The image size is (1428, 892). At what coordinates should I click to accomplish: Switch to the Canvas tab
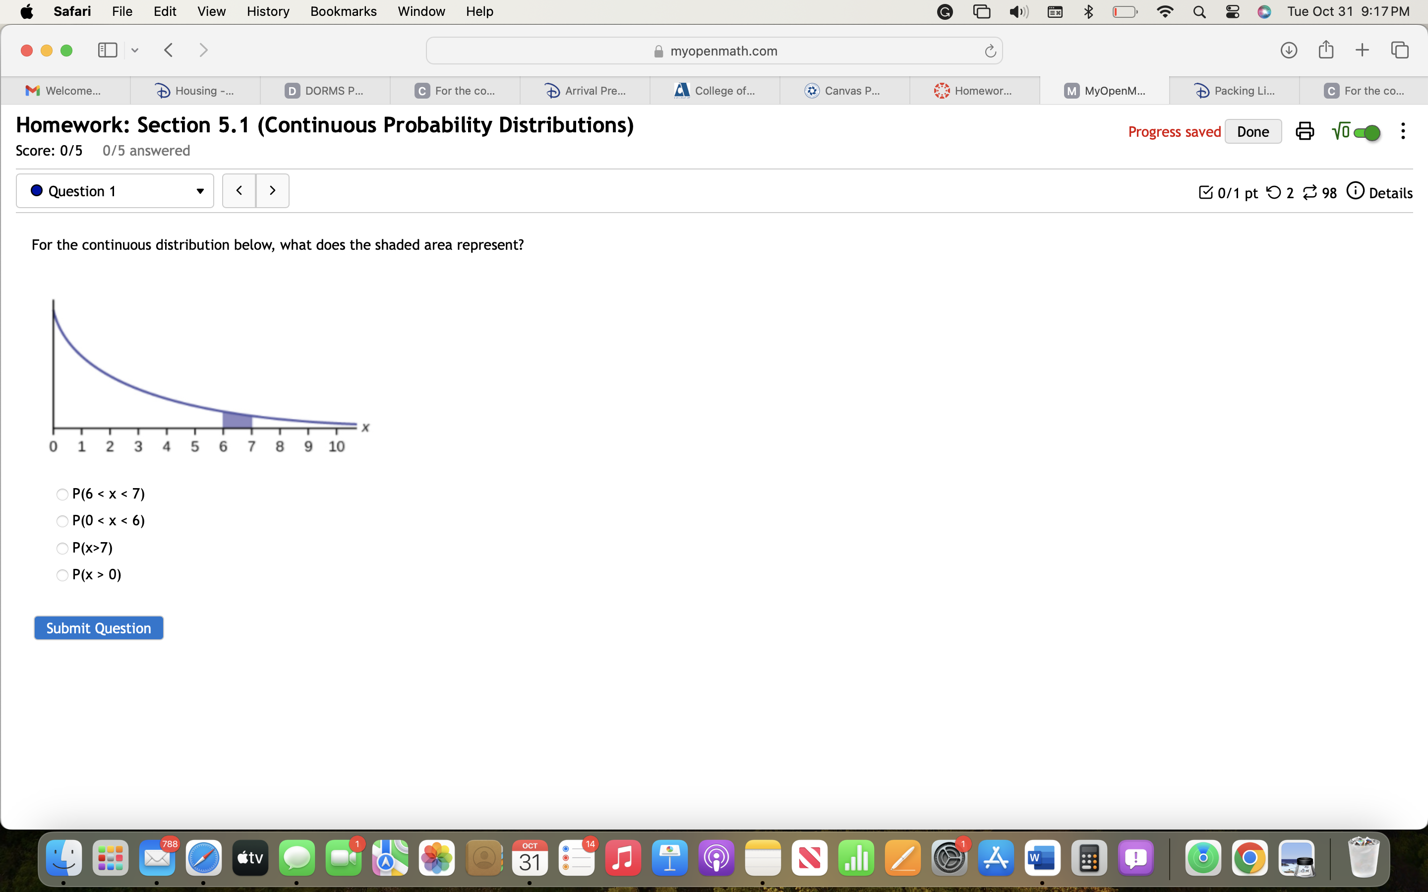844,90
